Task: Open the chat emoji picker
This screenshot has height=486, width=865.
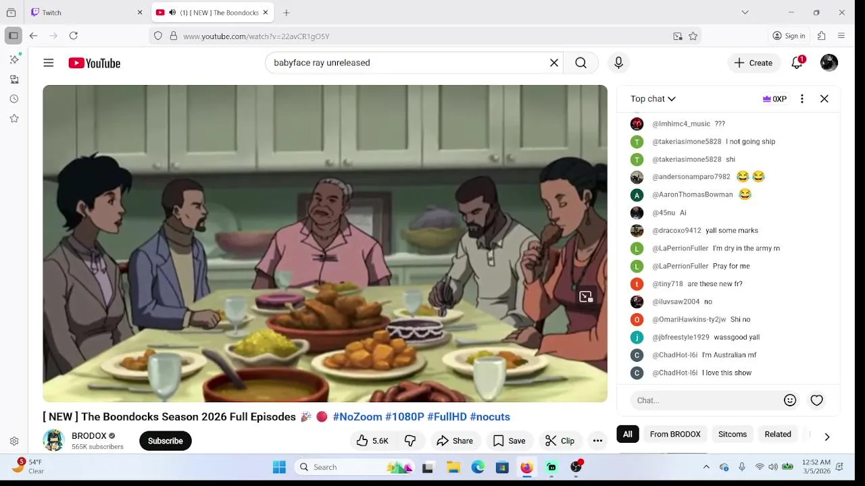Action: pyautogui.click(x=790, y=400)
